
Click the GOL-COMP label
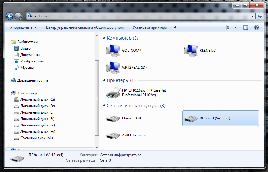pos(132,51)
